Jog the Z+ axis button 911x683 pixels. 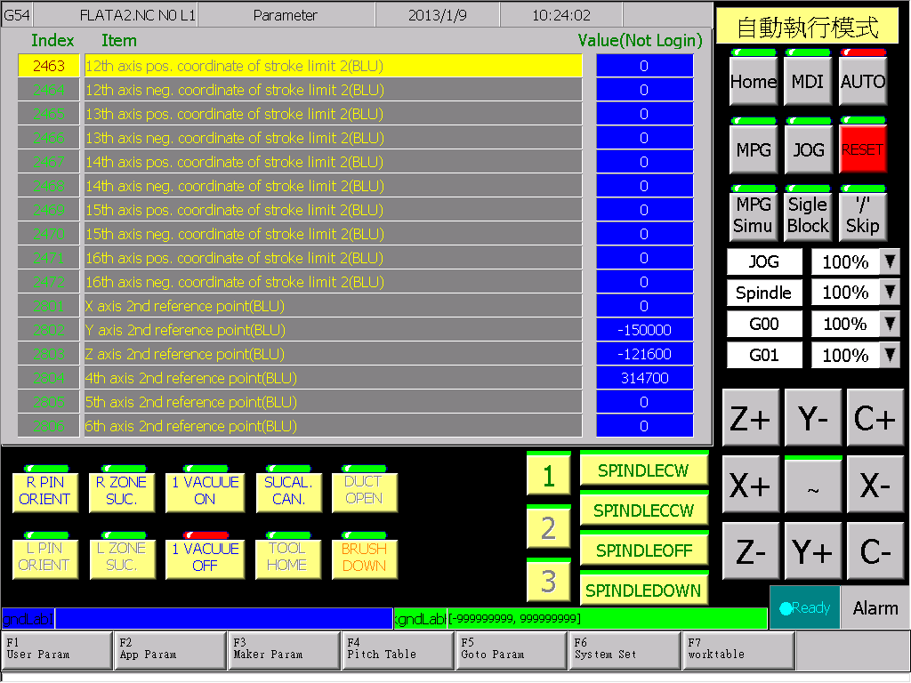[750, 418]
